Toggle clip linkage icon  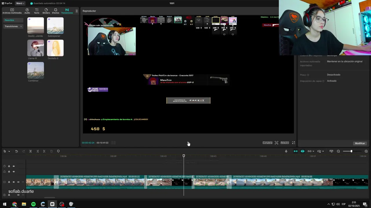click(309, 151)
